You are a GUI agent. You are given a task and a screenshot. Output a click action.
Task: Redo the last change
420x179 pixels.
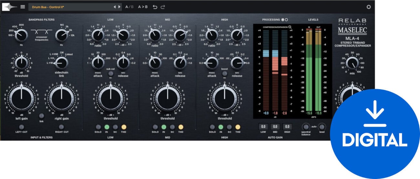(163, 7)
